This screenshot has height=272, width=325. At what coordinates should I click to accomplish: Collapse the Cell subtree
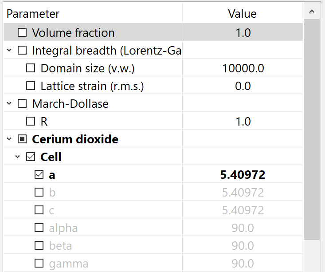tap(18, 157)
